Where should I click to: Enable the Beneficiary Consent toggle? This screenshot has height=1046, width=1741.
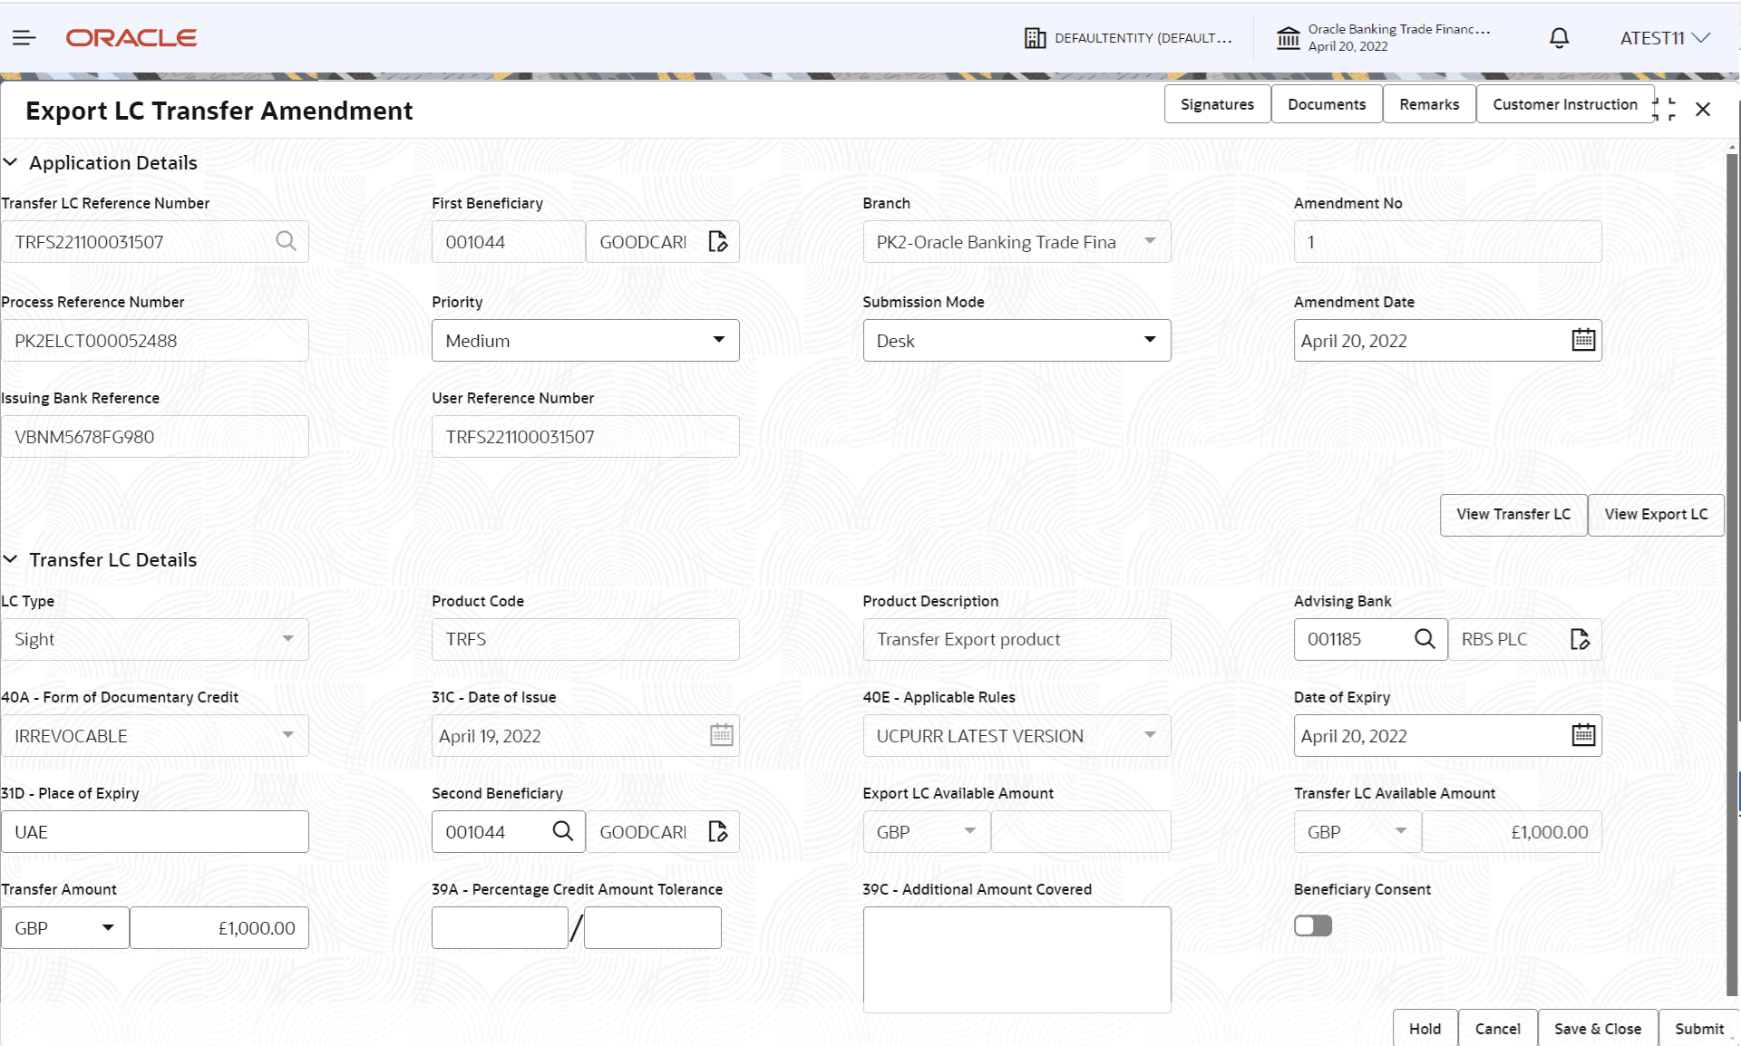[1312, 925]
